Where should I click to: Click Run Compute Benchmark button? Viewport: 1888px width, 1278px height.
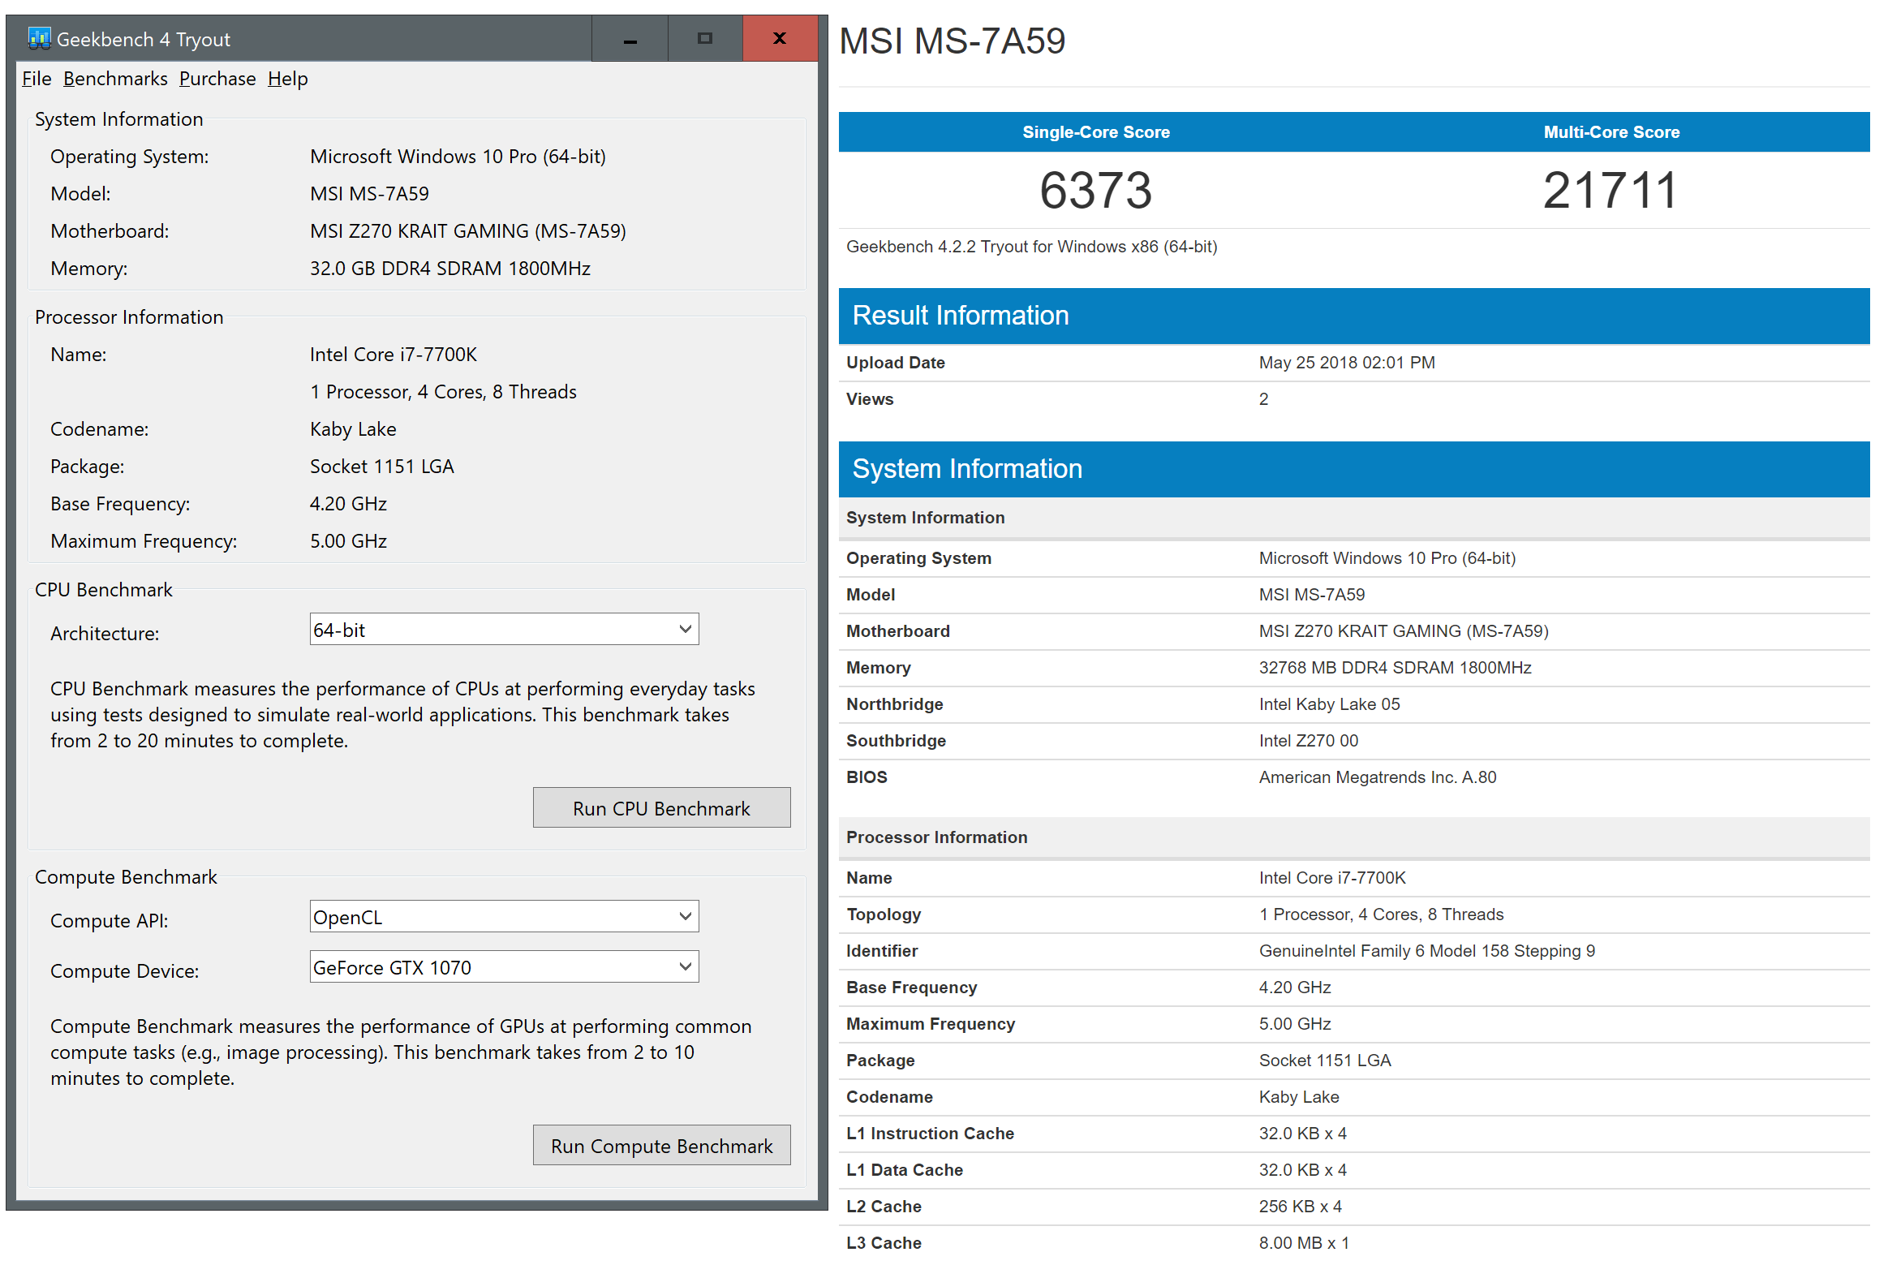point(661,1147)
